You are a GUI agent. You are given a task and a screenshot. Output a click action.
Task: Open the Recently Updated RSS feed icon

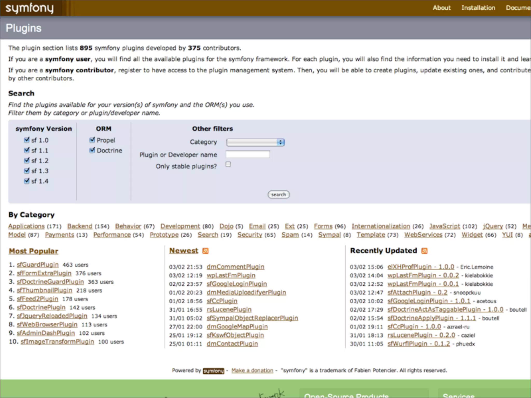tap(424, 251)
